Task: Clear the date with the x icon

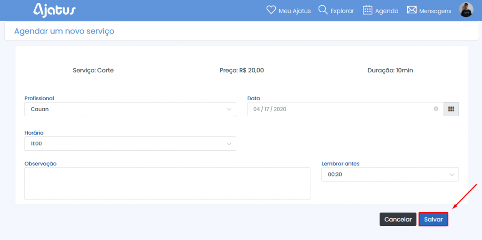Action: click(x=436, y=109)
